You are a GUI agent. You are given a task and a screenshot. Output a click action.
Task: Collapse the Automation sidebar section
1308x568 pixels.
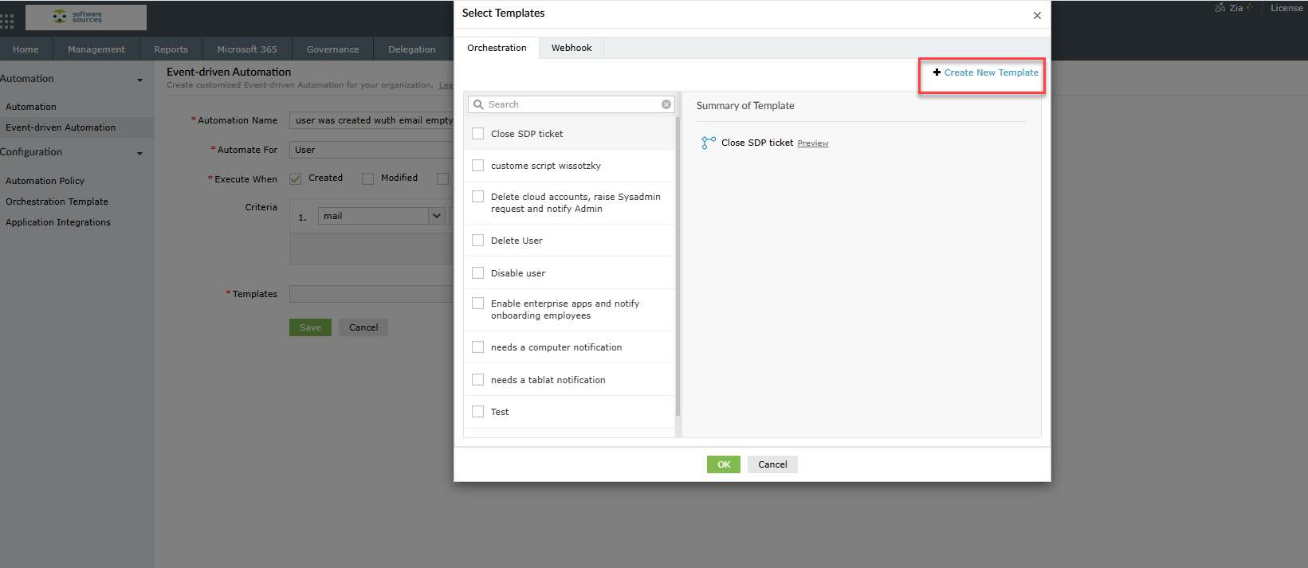(x=139, y=80)
